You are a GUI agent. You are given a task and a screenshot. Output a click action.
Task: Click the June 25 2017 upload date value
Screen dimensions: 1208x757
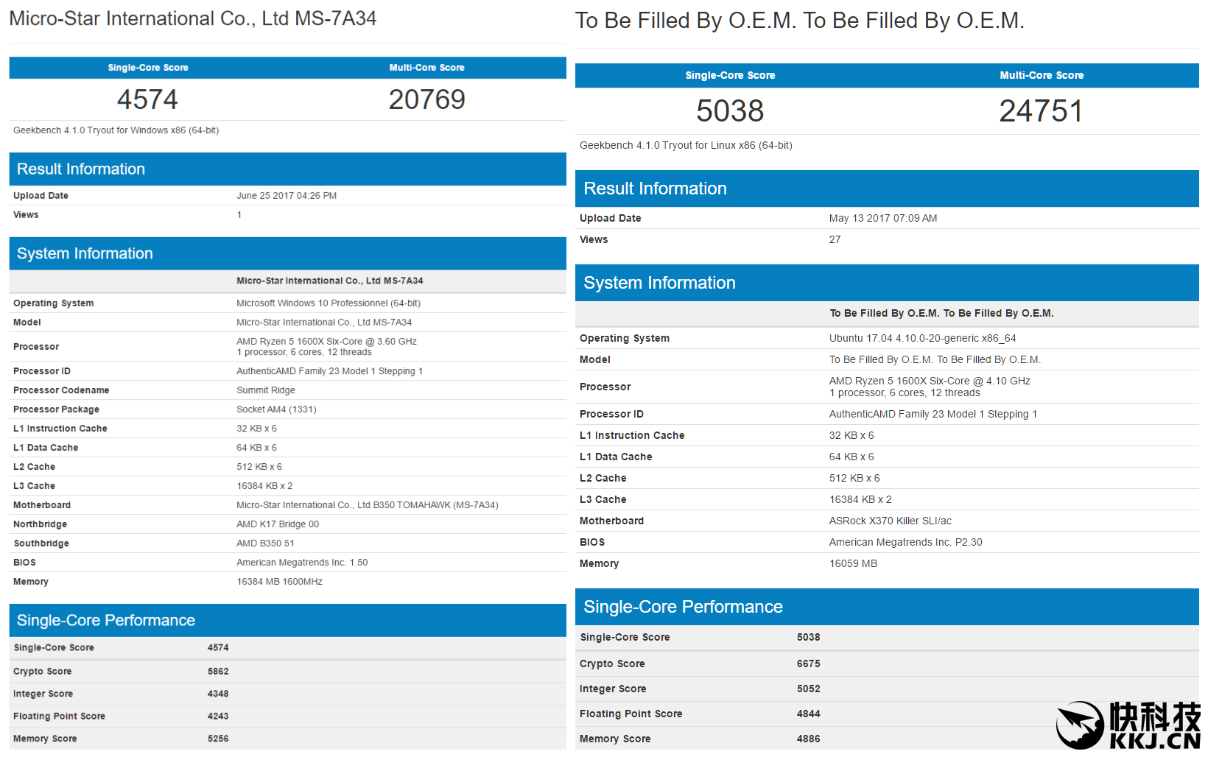(286, 196)
